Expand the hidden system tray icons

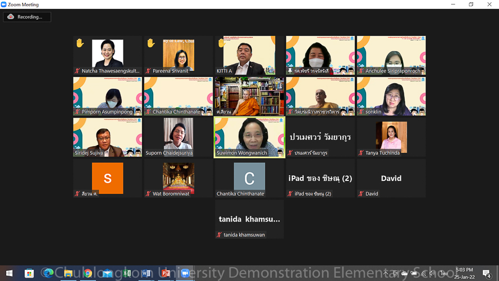click(x=386, y=274)
